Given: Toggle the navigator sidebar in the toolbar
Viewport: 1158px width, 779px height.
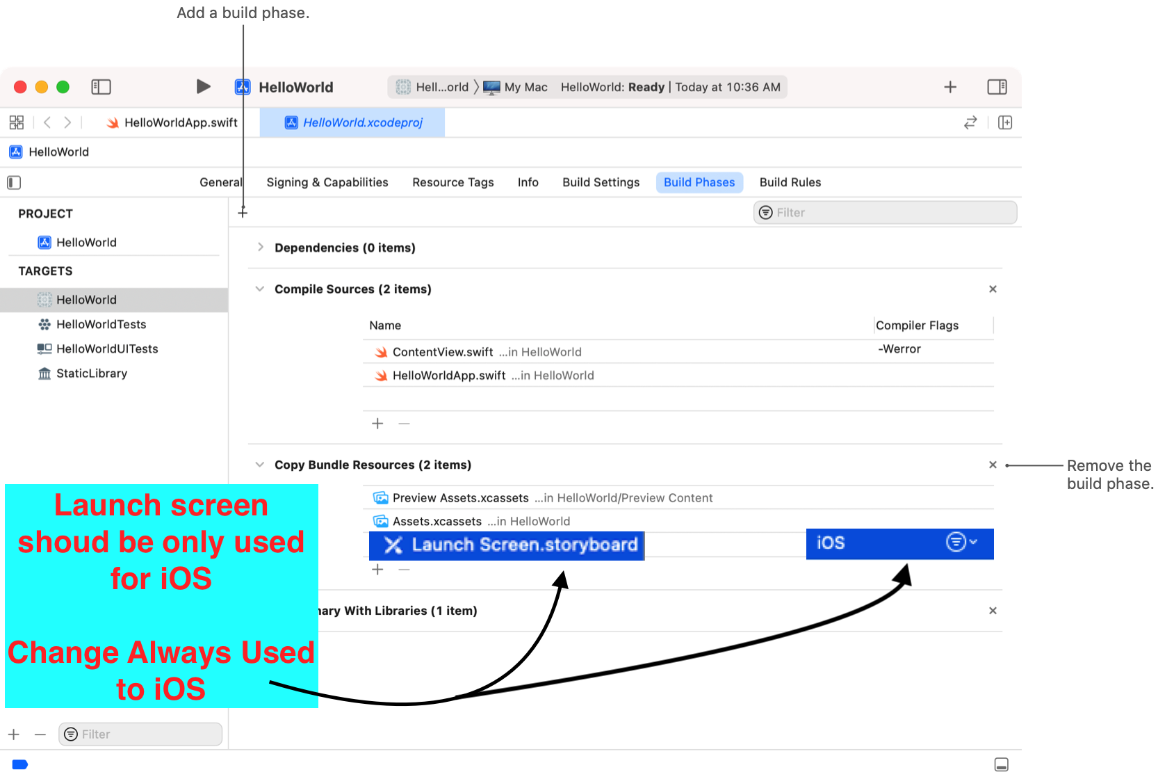Looking at the screenshot, I should pyautogui.click(x=101, y=87).
